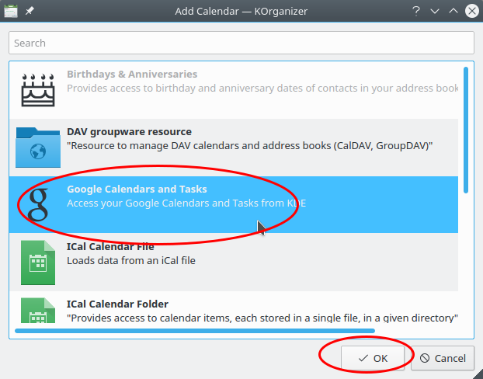Screen dimensions: 483x379
Task: Close the Add Calendar dialog
Action: (472, 11)
